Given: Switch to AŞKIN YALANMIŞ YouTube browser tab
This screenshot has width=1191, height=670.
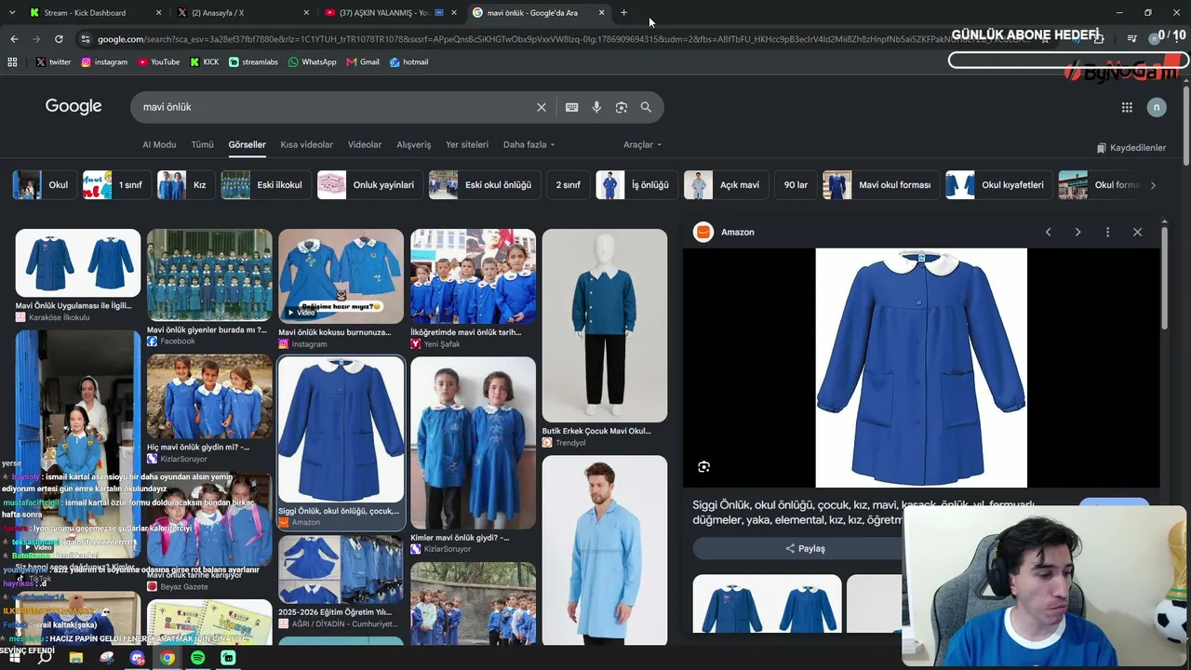Looking at the screenshot, I should point(389,13).
